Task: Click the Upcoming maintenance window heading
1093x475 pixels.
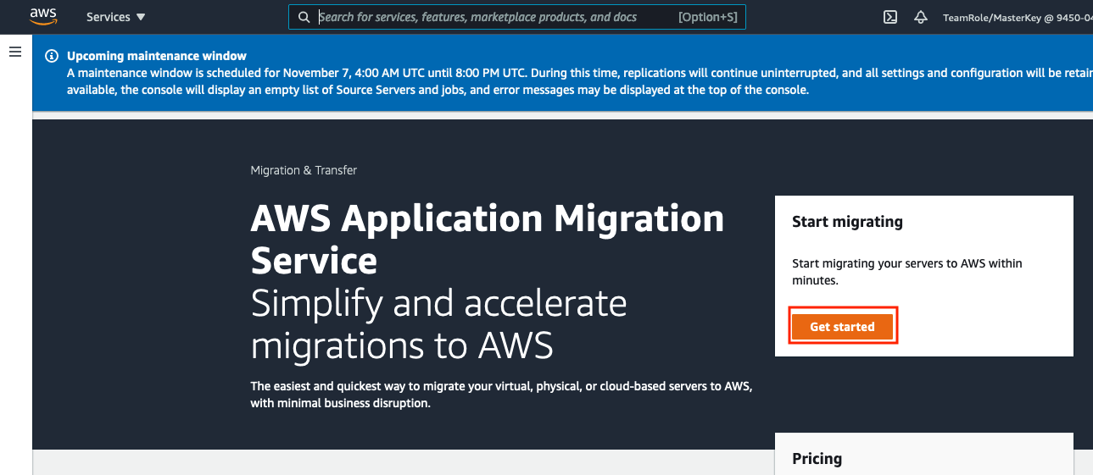Action: 157,57
